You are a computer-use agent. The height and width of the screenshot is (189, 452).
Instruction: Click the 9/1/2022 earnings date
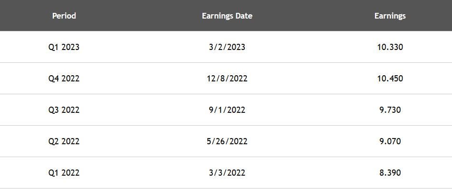pos(227,110)
